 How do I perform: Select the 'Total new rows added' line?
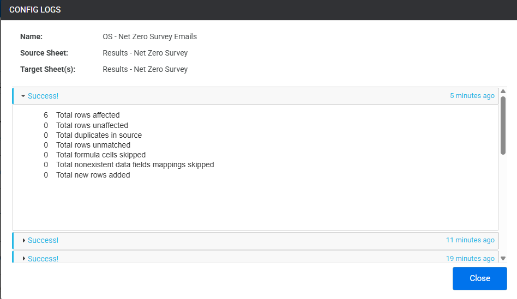click(87, 175)
